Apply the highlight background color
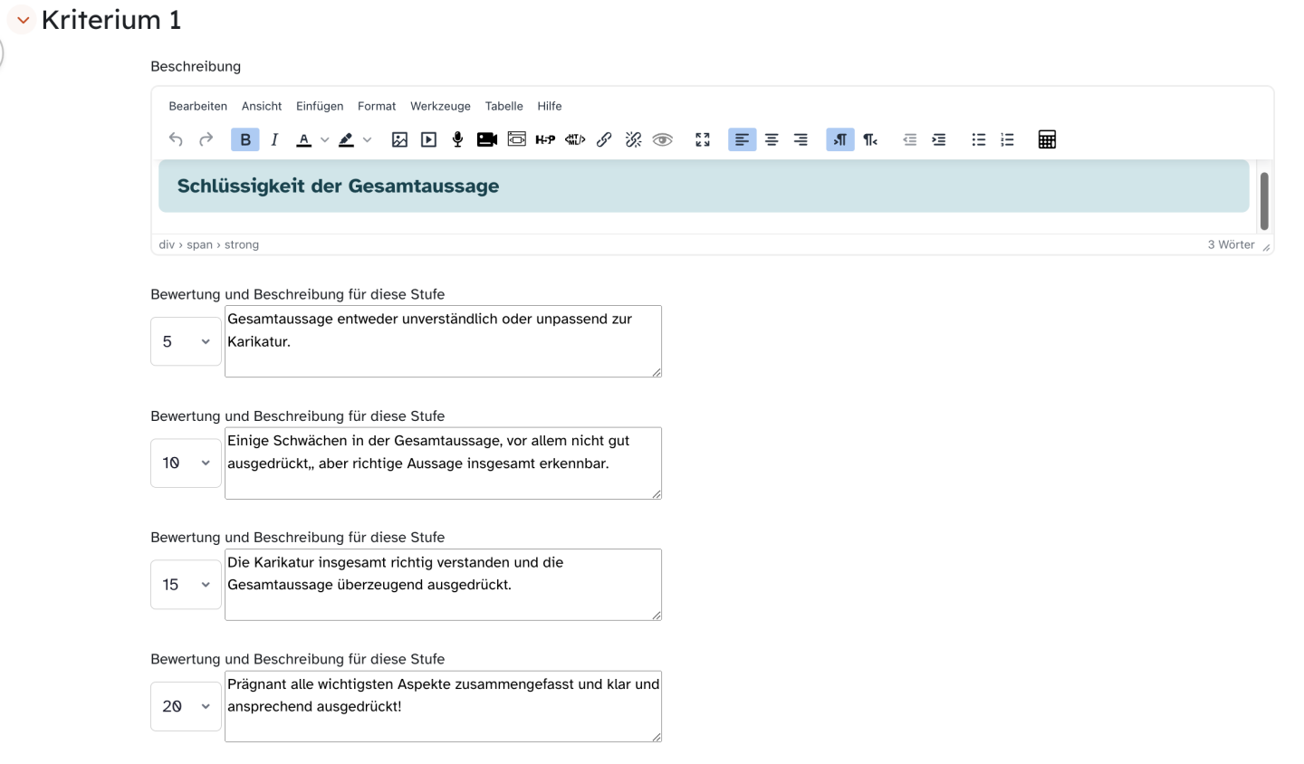The height and width of the screenshot is (764, 1304). click(346, 139)
